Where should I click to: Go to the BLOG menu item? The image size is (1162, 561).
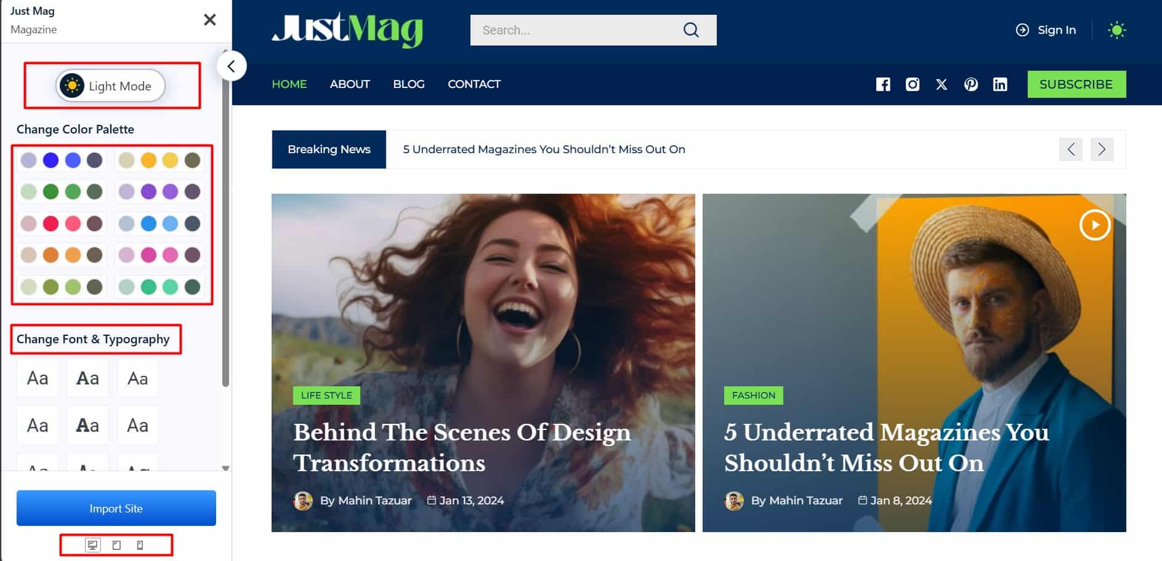409,84
